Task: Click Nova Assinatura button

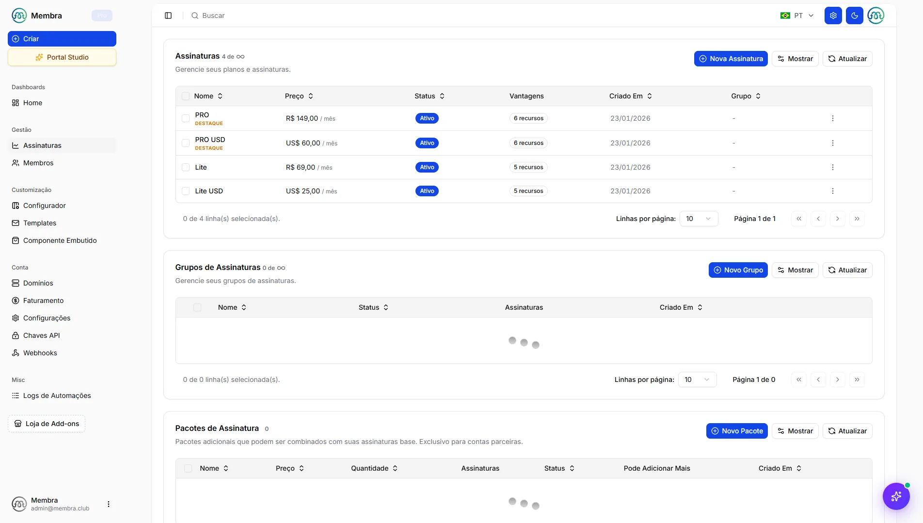Action: (x=731, y=59)
